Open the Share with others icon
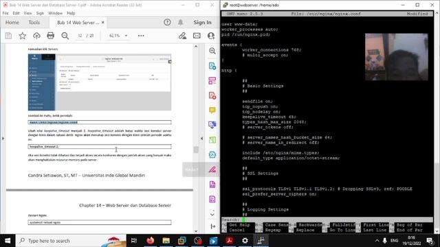The image size is (440, 247). [211, 36]
